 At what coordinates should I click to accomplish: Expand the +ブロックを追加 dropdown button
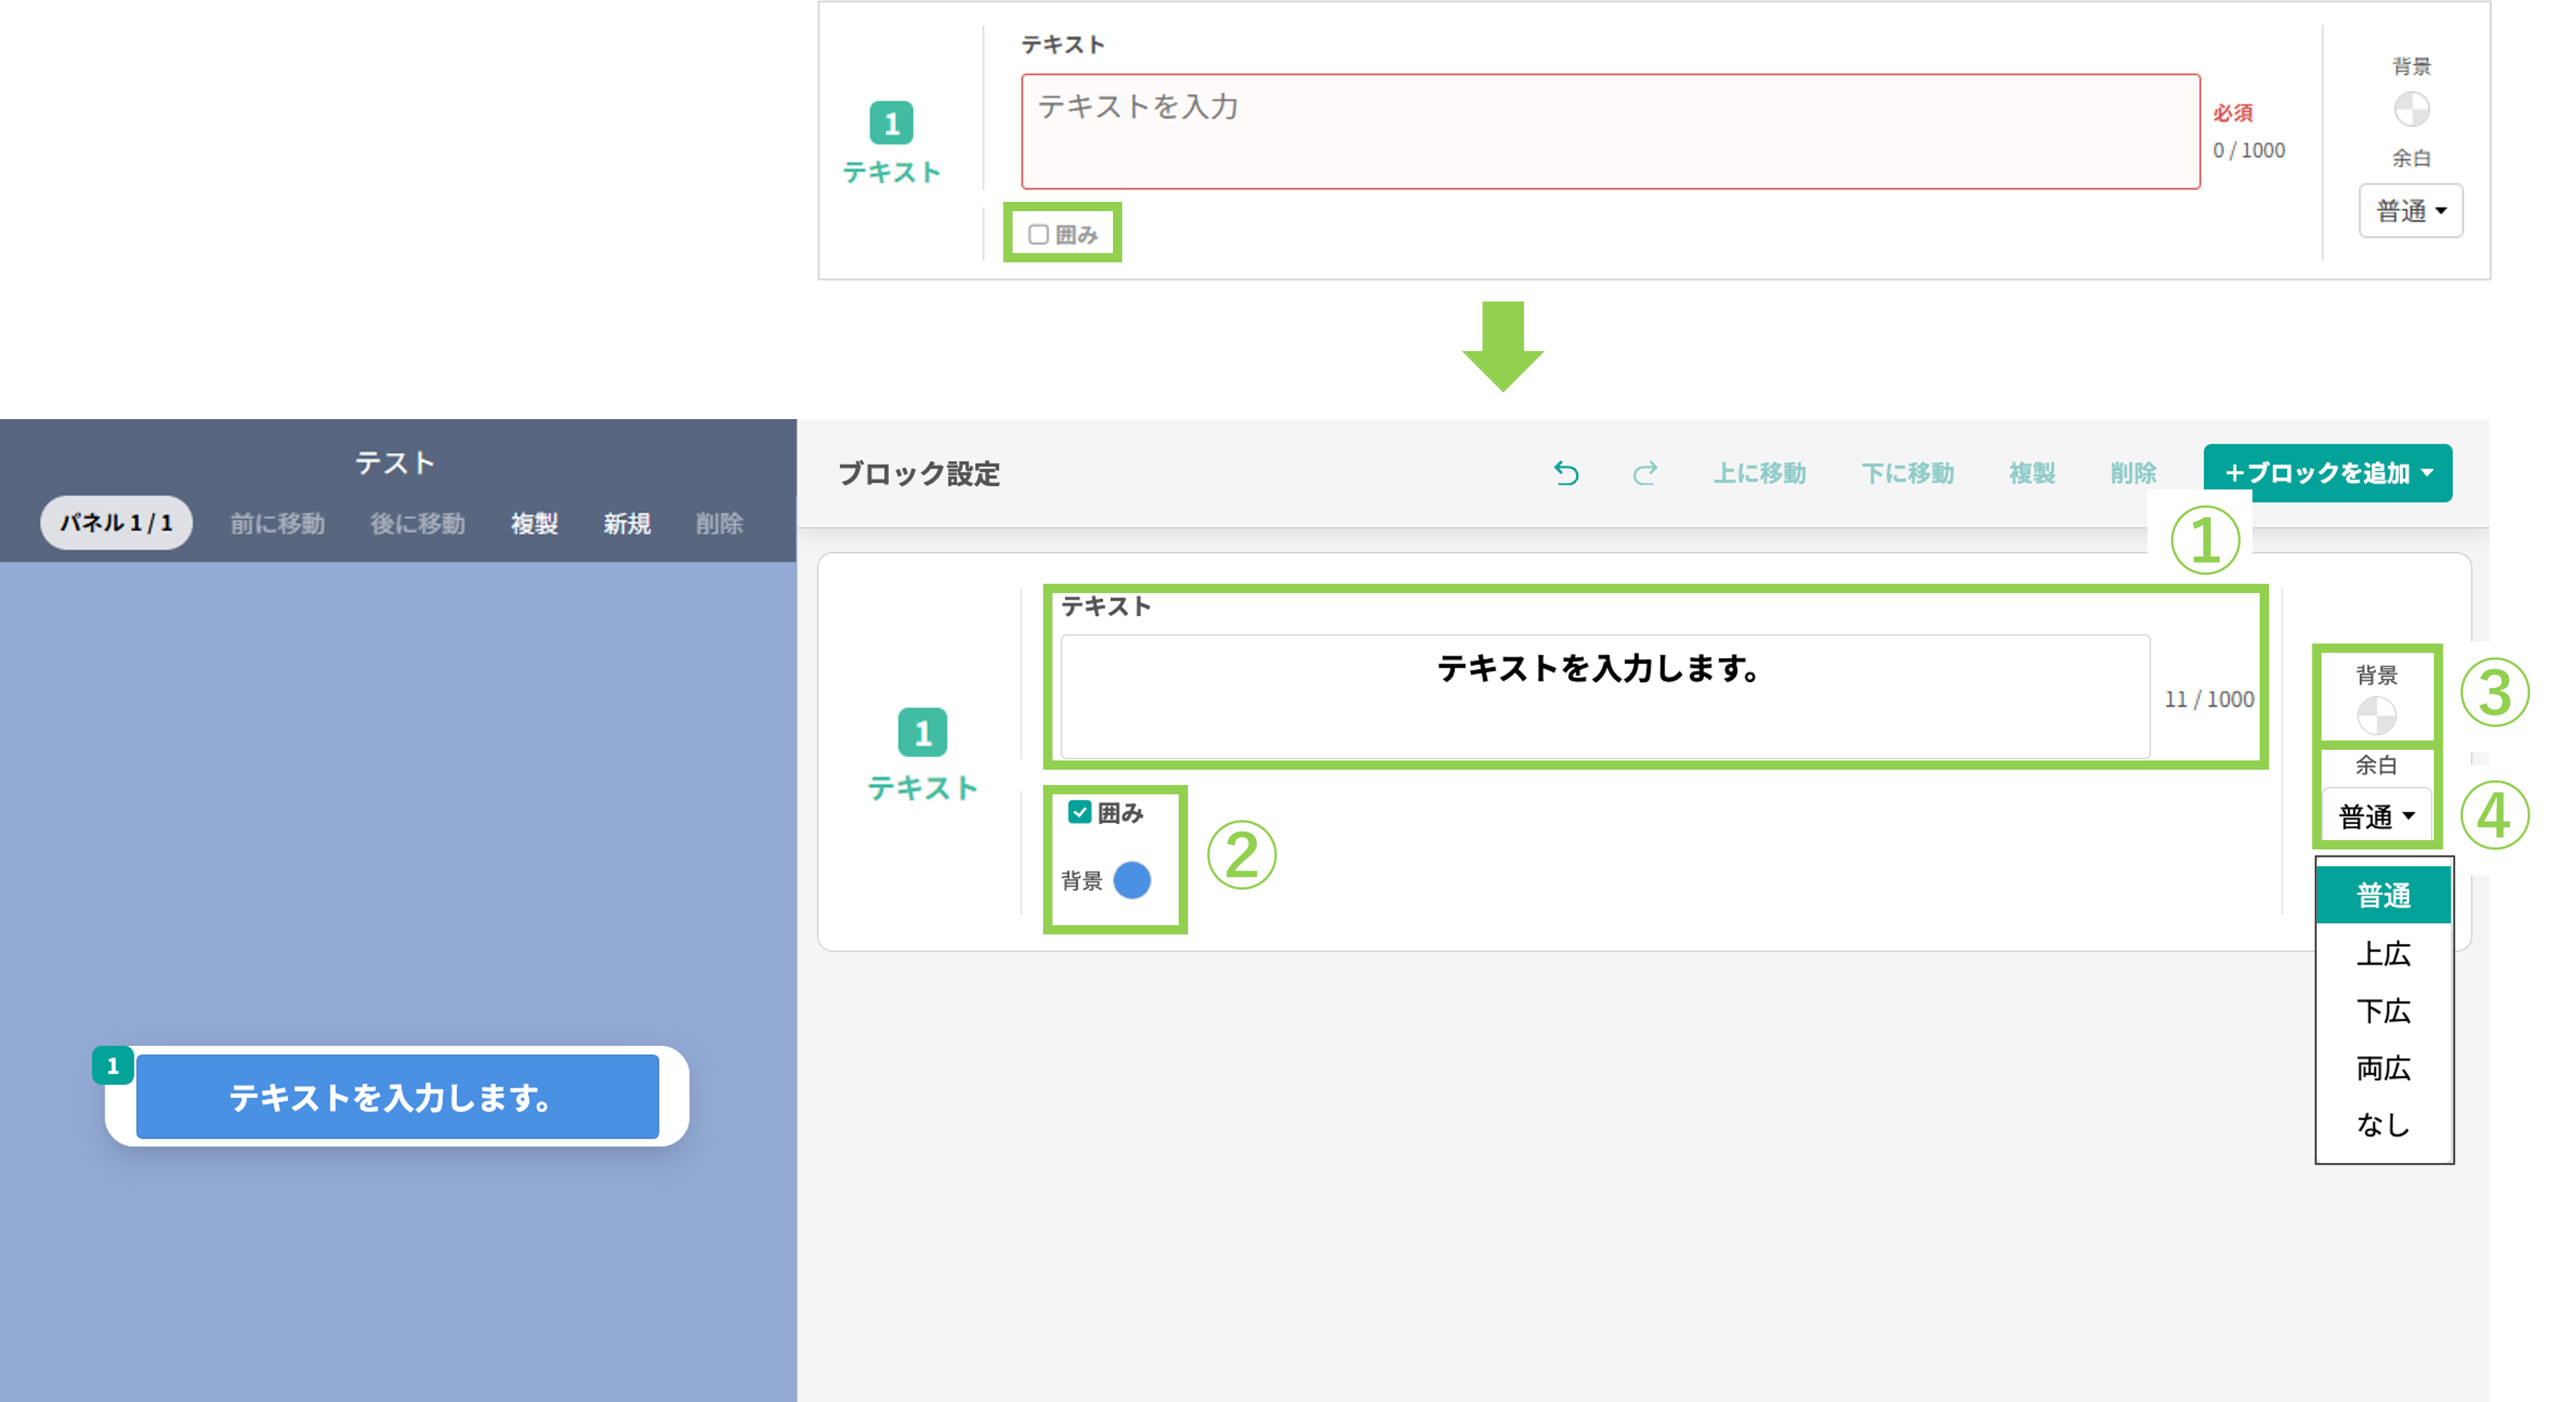(2327, 473)
